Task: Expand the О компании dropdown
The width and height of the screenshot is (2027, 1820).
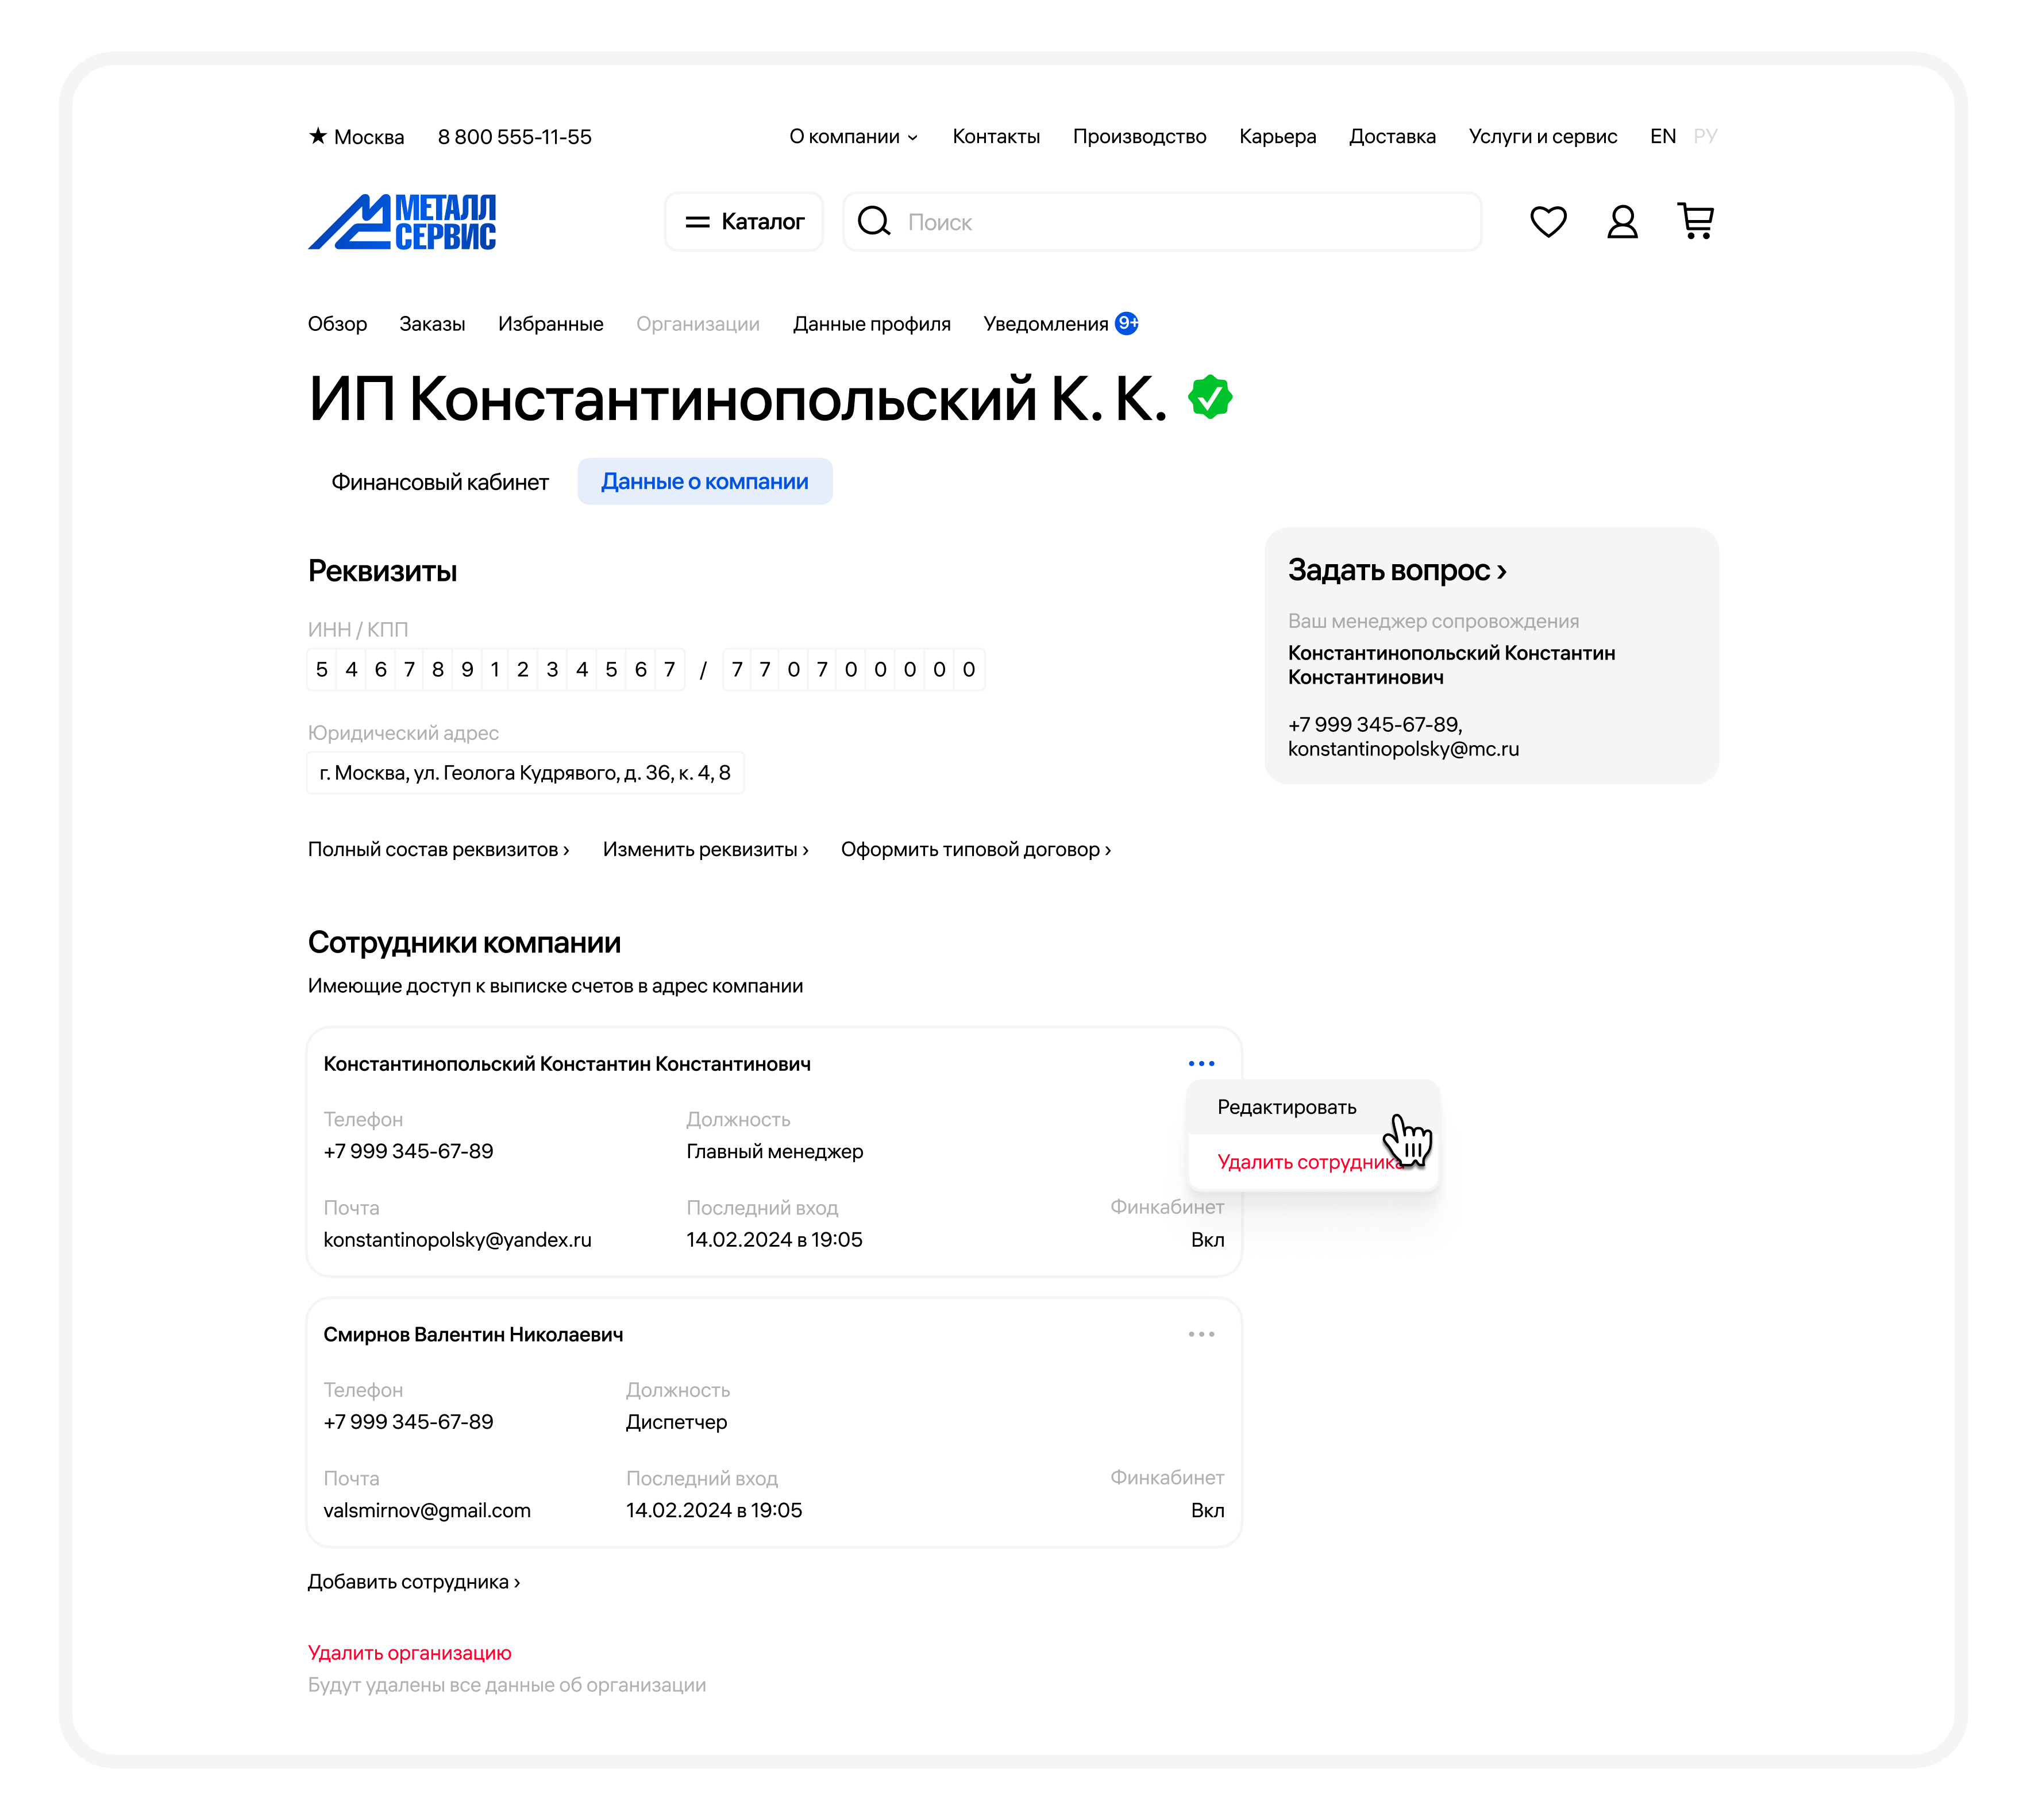Action: (853, 136)
